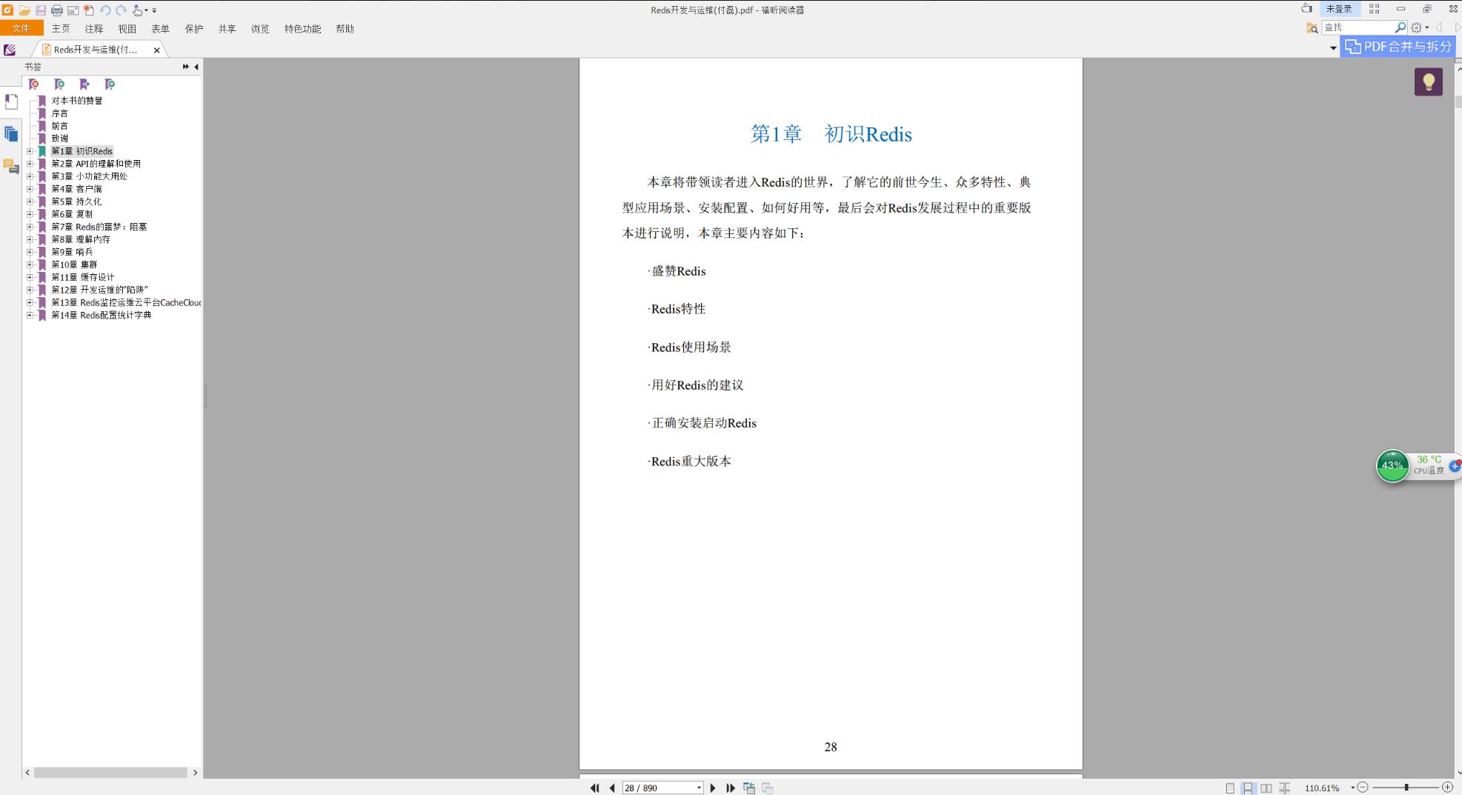
Task: Open the 帮助 ribbon tab
Action: (345, 29)
